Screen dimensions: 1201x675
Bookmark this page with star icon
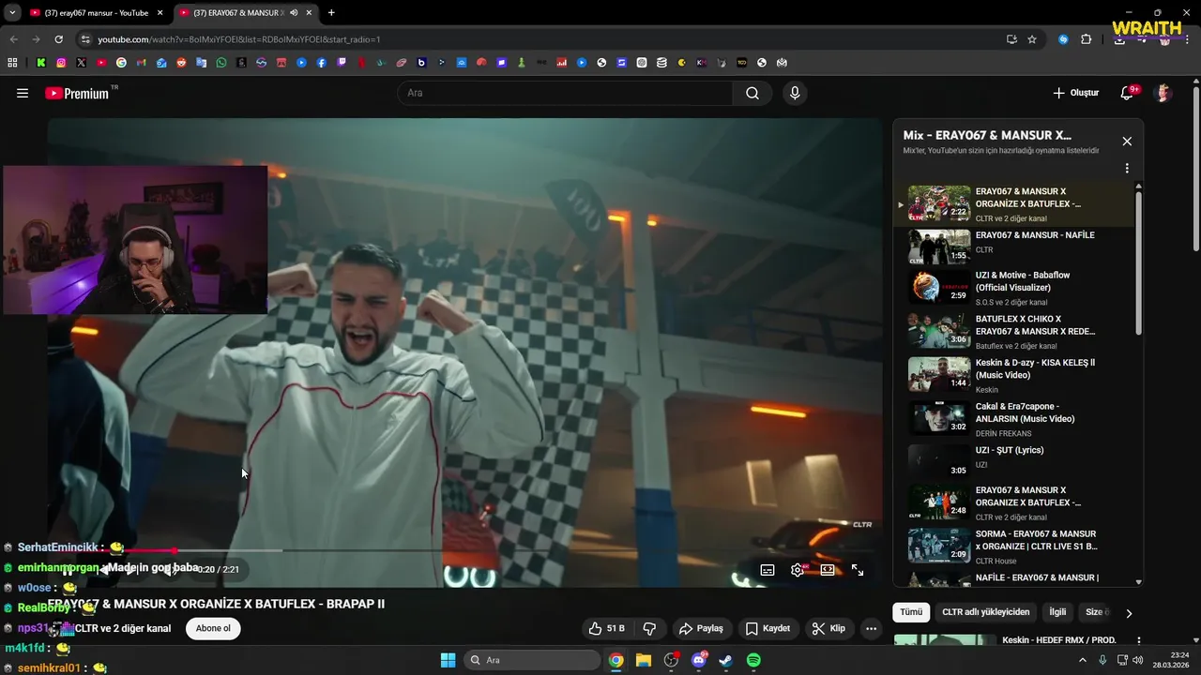tap(1032, 39)
